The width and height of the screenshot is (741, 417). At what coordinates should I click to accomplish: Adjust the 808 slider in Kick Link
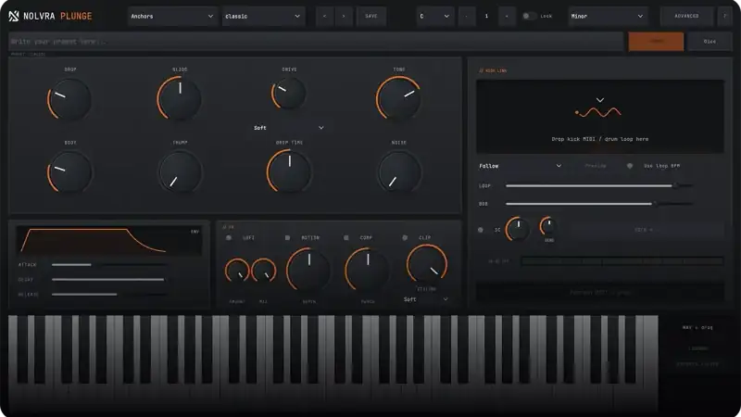click(599, 204)
